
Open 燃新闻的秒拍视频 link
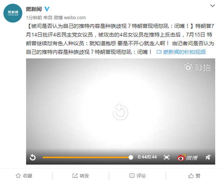(184, 52)
